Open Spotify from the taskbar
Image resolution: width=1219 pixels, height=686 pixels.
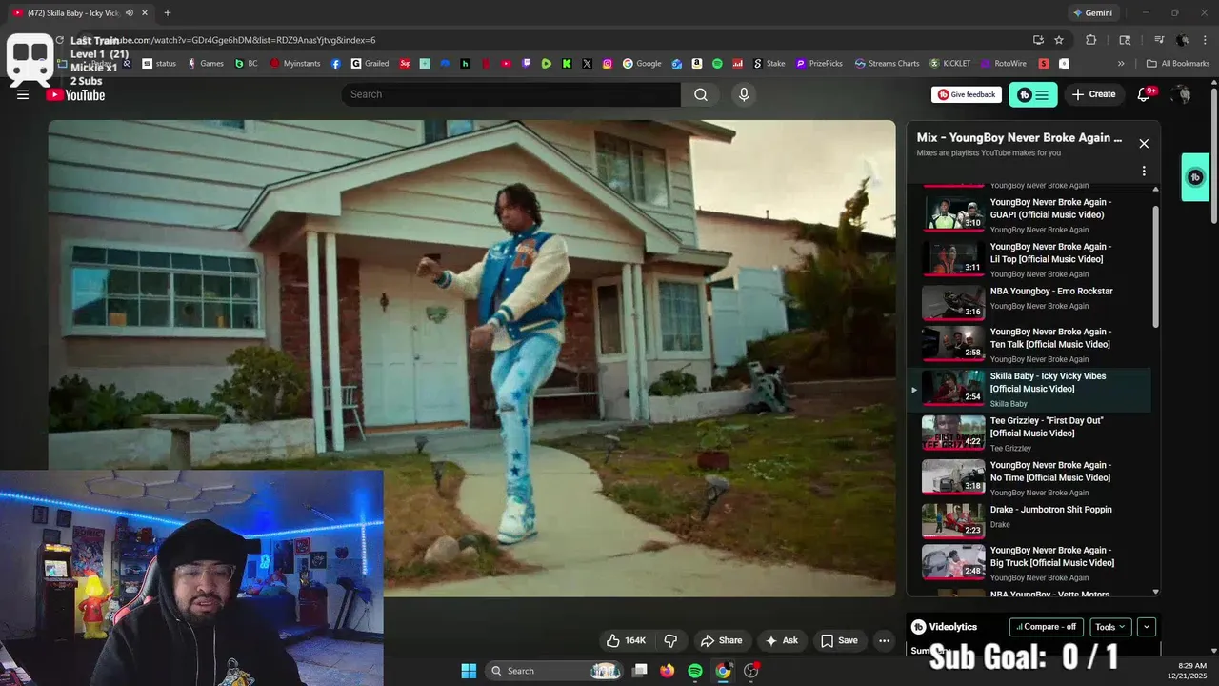(695, 671)
